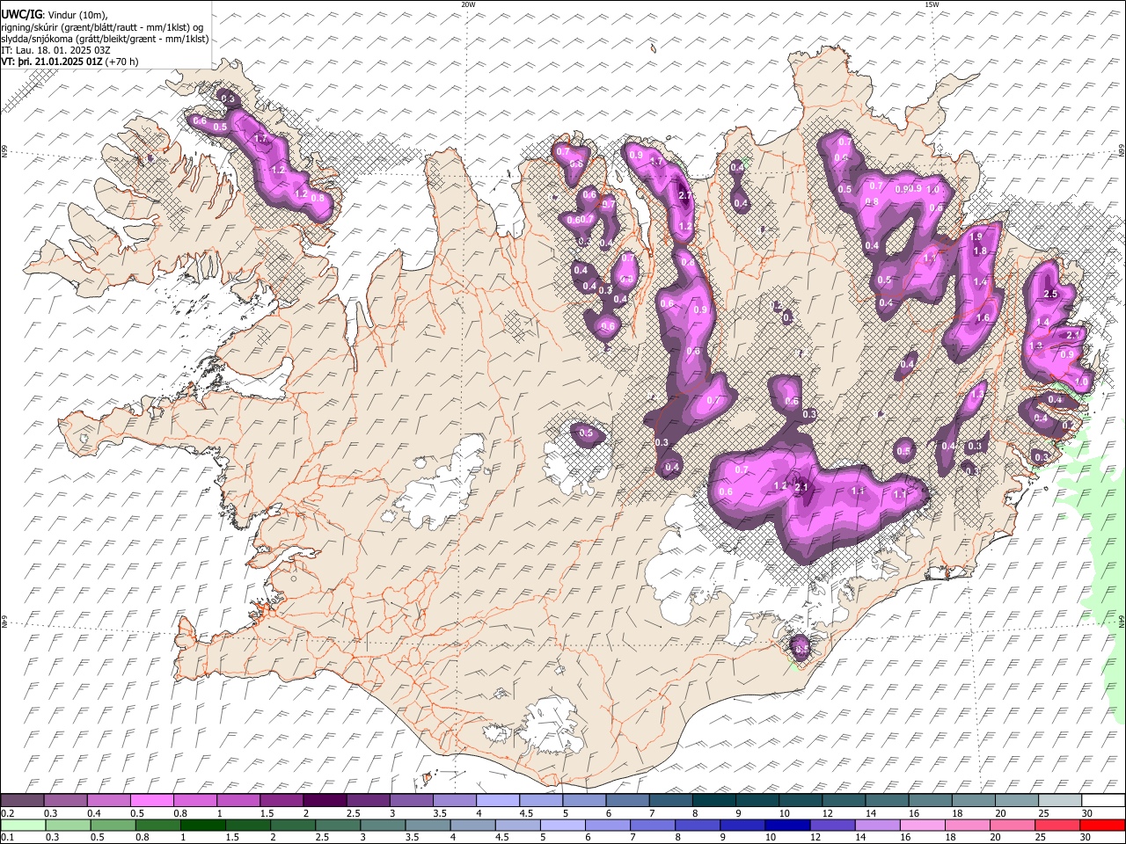Click the "2.5" snowfall value on the east map
Screen dimensions: 1126x844
click(1049, 294)
